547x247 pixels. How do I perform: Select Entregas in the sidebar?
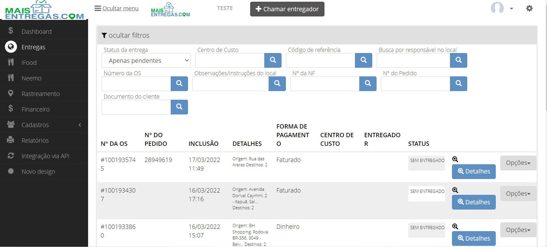click(x=44, y=47)
